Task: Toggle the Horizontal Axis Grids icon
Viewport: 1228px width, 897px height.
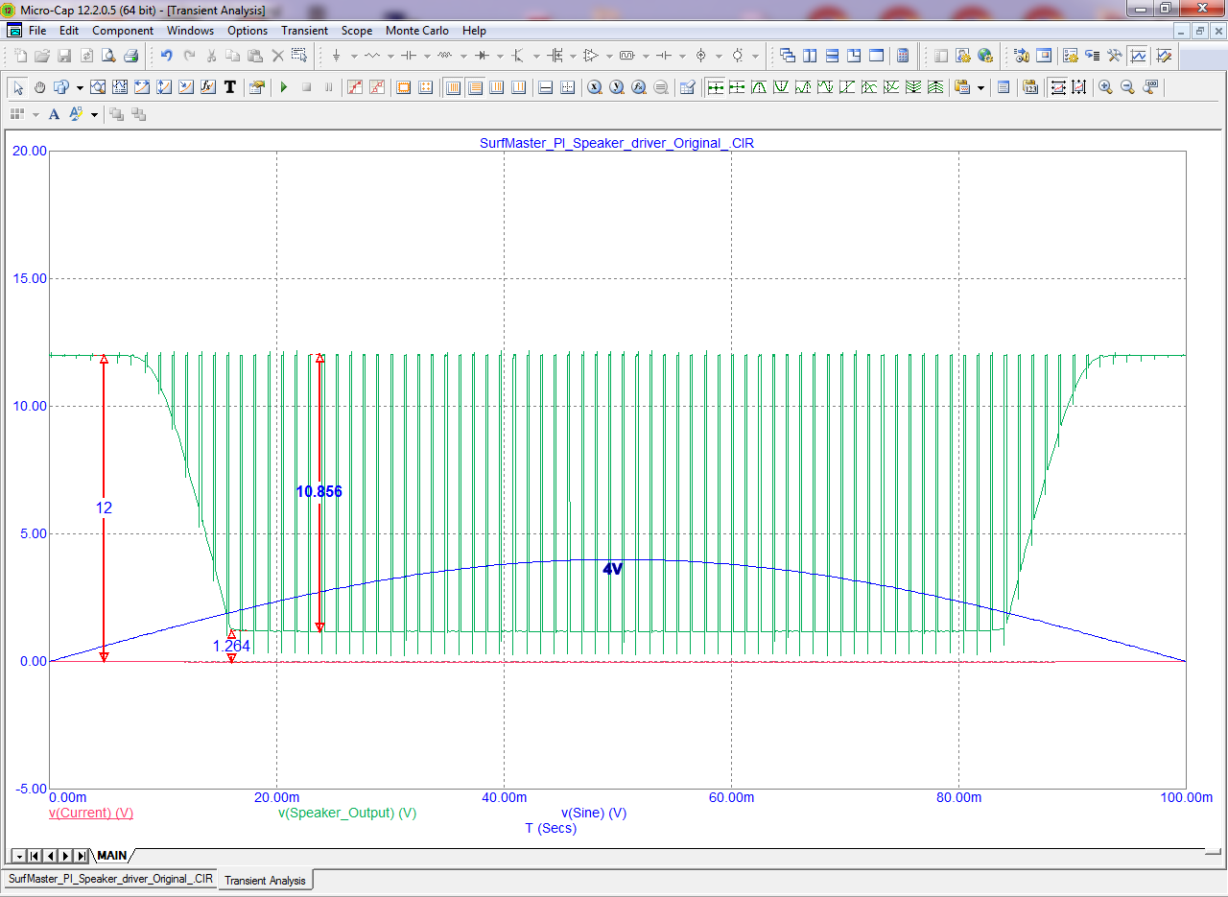Action: point(453,87)
